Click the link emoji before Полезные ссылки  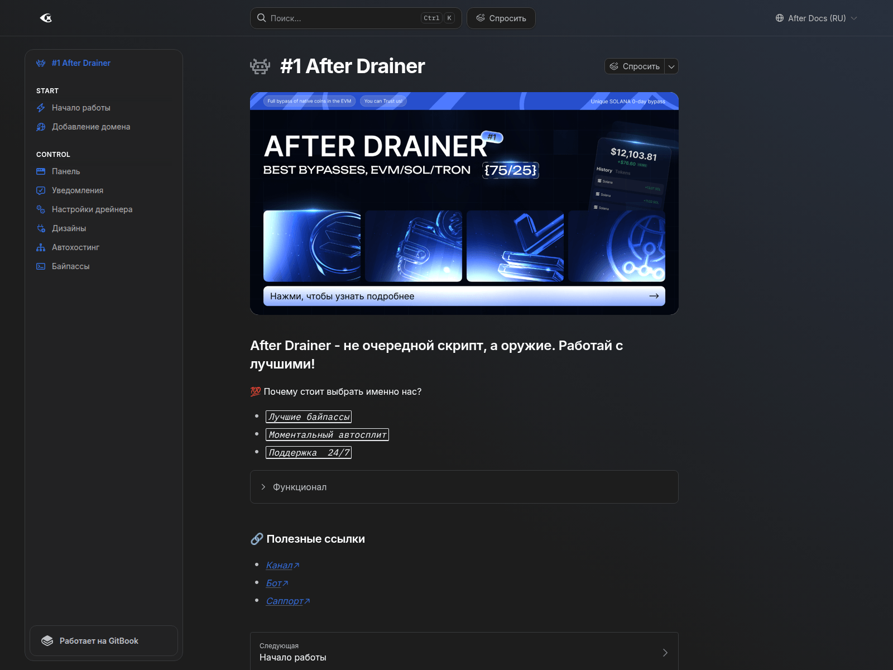pos(257,539)
